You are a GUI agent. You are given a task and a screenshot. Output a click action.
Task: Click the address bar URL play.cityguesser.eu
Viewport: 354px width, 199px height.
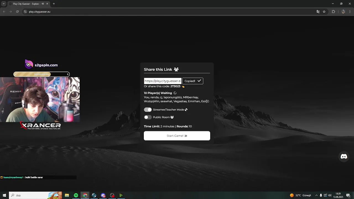point(40,12)
